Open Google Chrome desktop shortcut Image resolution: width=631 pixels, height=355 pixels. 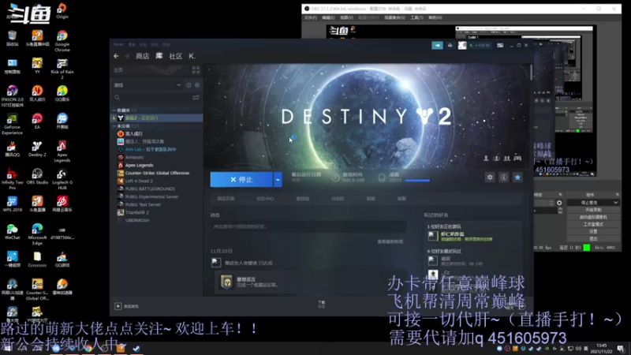pos(62,41)
